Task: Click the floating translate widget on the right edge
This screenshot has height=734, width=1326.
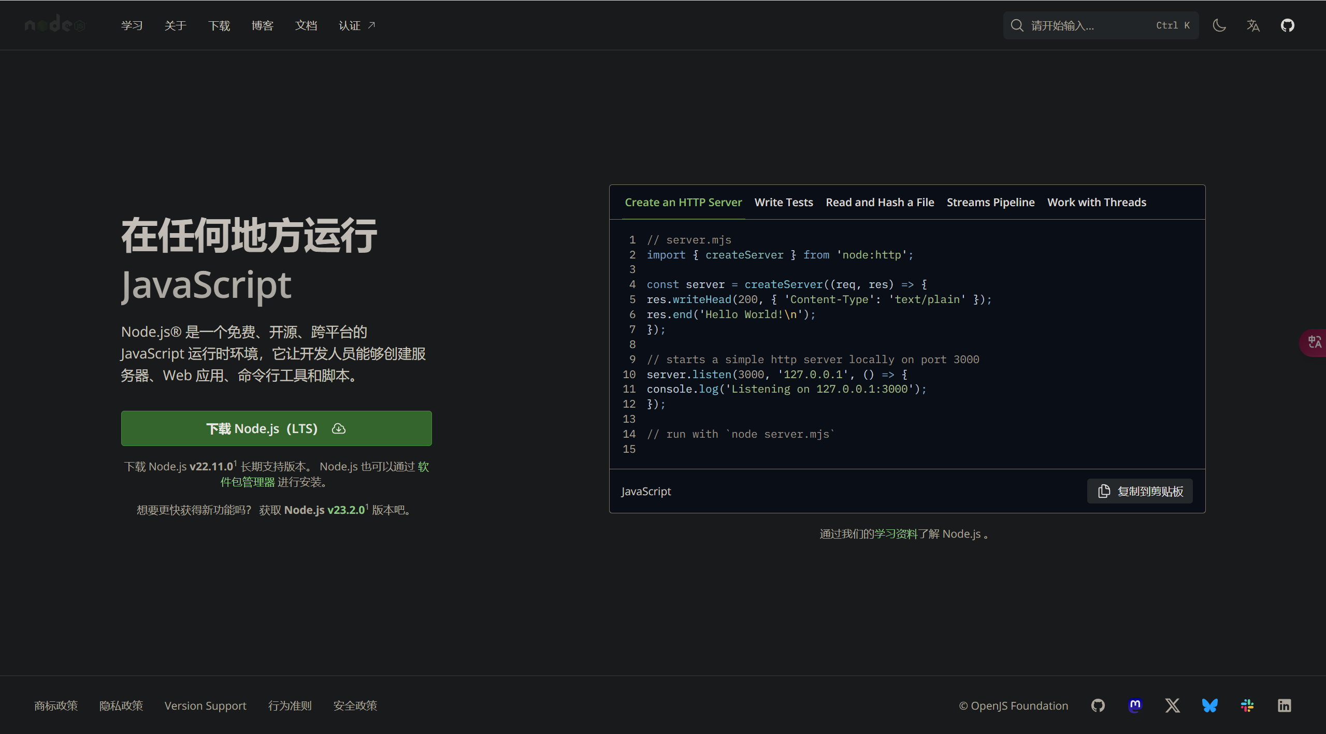Action: click(x=1314, y=342)
